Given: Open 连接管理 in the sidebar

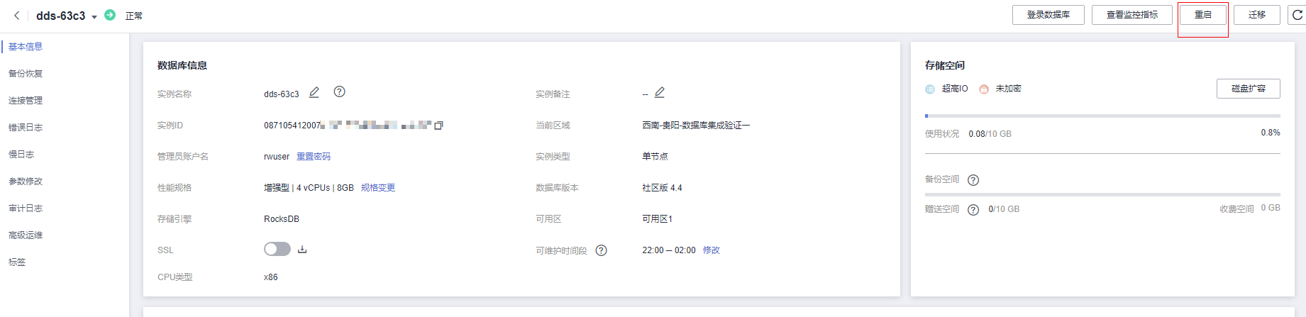Looking at the screenshot, I should click(x=26, y=101).
